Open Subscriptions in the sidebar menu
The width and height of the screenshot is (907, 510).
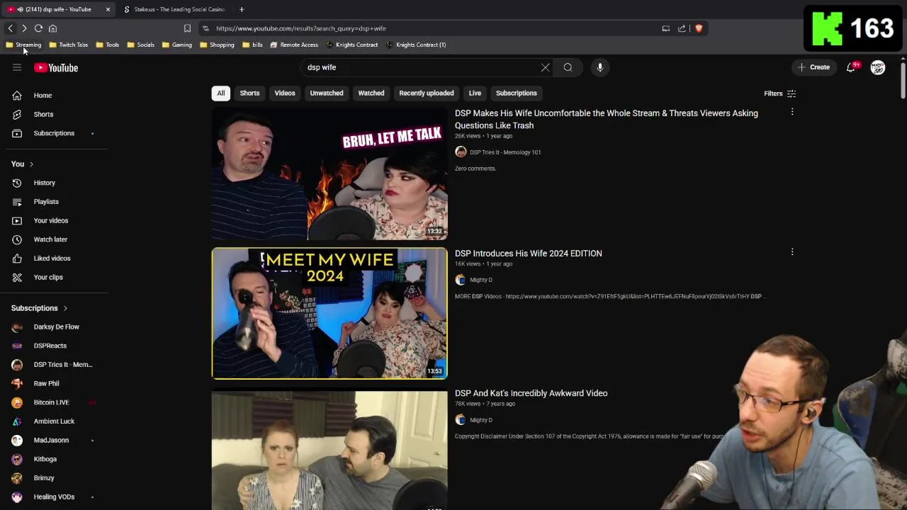54,133
